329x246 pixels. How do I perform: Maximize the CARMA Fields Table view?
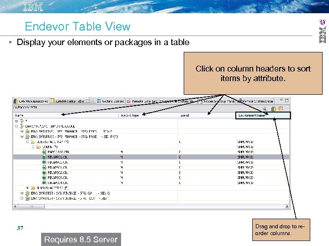click(287, 101)
